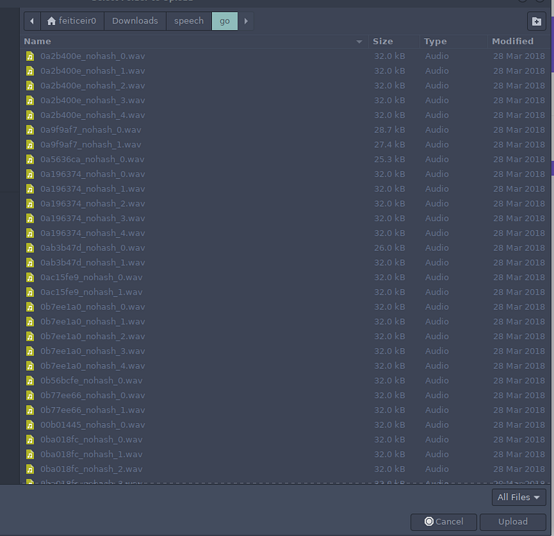Image resolution: width=554 pixels, height=536 pixels.
Task: Select file 0b7ee1a0_nohash_4.wav
Action: 285,366
